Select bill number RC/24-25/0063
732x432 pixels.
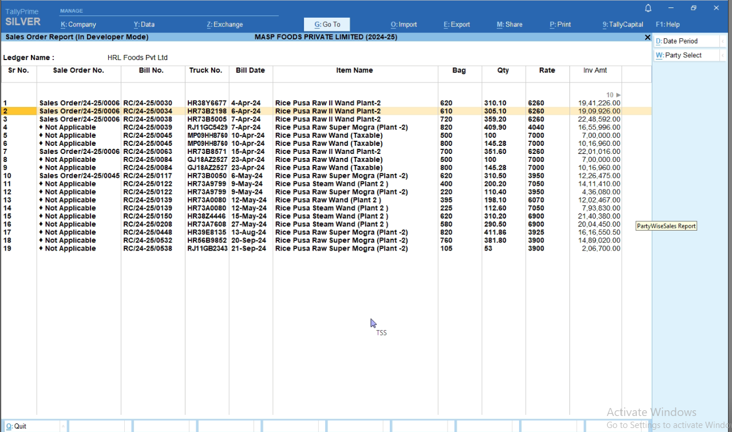coord(148,152)
